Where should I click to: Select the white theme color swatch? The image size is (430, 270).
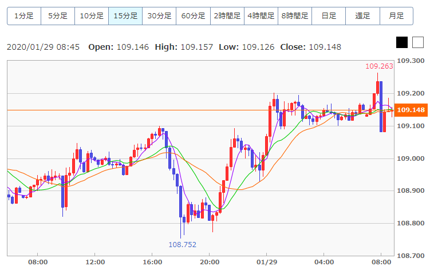418,42
